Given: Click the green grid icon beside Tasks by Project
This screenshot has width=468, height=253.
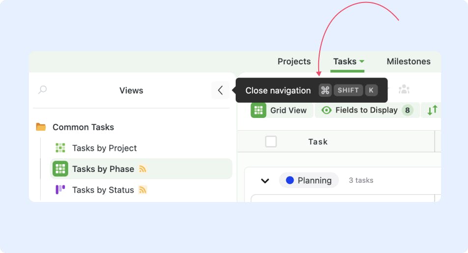Looking at the screenshot, I should [60, 148].
